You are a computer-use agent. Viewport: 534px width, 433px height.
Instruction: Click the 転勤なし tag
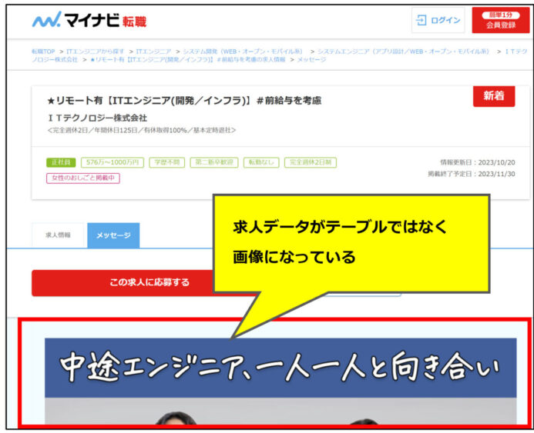(x=261, y=162)
